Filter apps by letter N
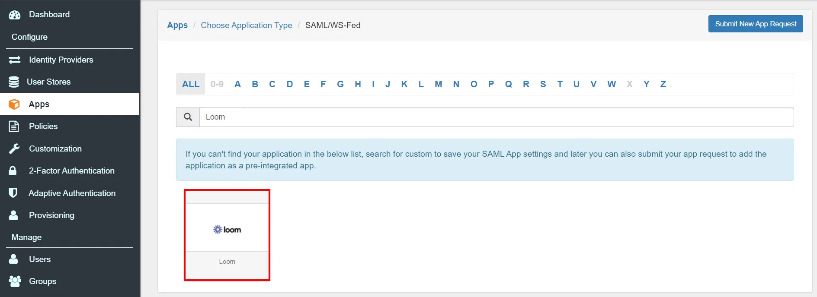This screenshot has height=297, width=817. click(x=456, y=84)
